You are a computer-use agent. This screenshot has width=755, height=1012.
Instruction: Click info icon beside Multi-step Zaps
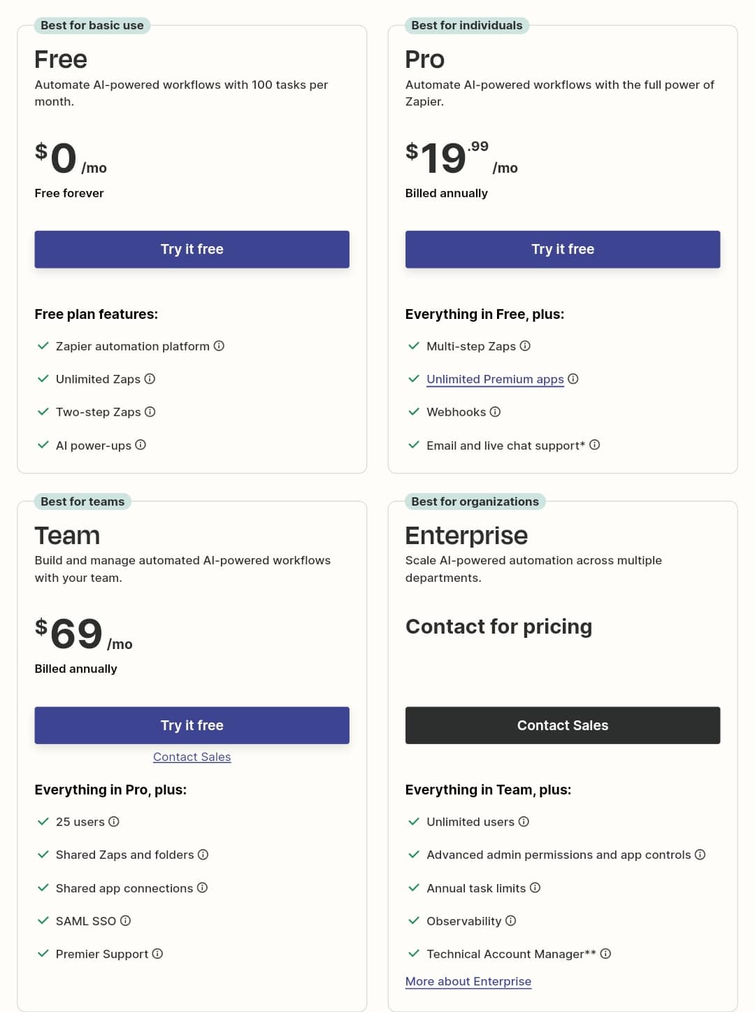[525, 345]
